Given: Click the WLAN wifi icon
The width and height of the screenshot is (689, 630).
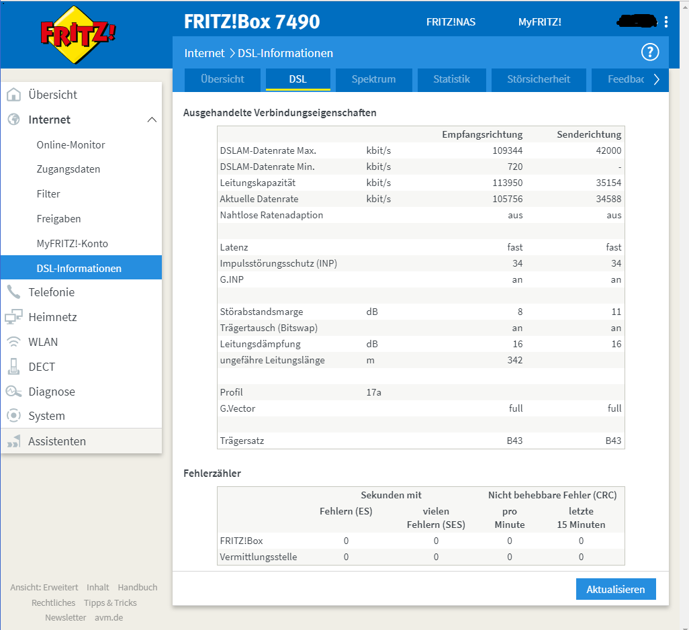Looking at the screenshot, I should [x=13, y=342].
